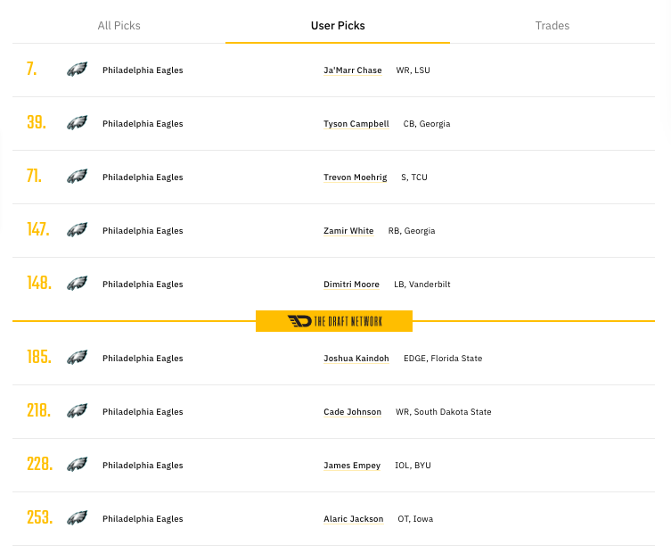
Task: Click pick number 228 in the list
Action: point(39,465)
